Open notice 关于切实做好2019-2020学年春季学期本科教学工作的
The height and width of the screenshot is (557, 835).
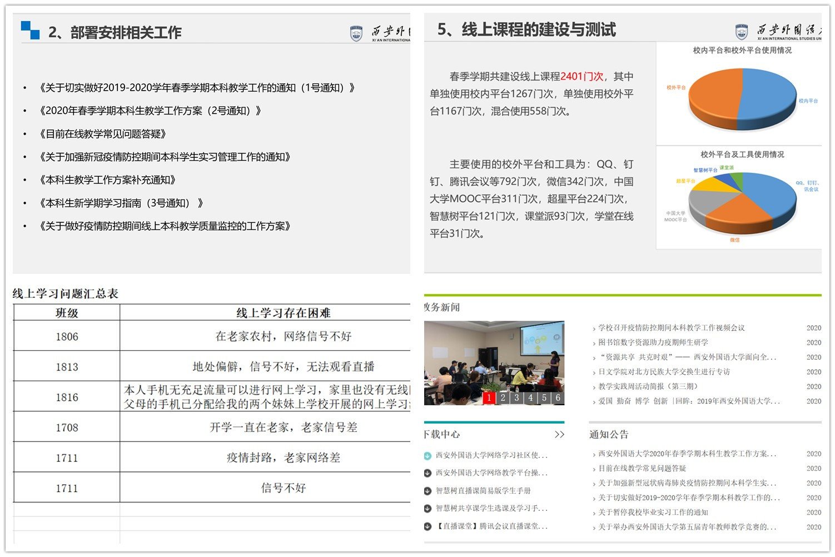coord(689,498)
